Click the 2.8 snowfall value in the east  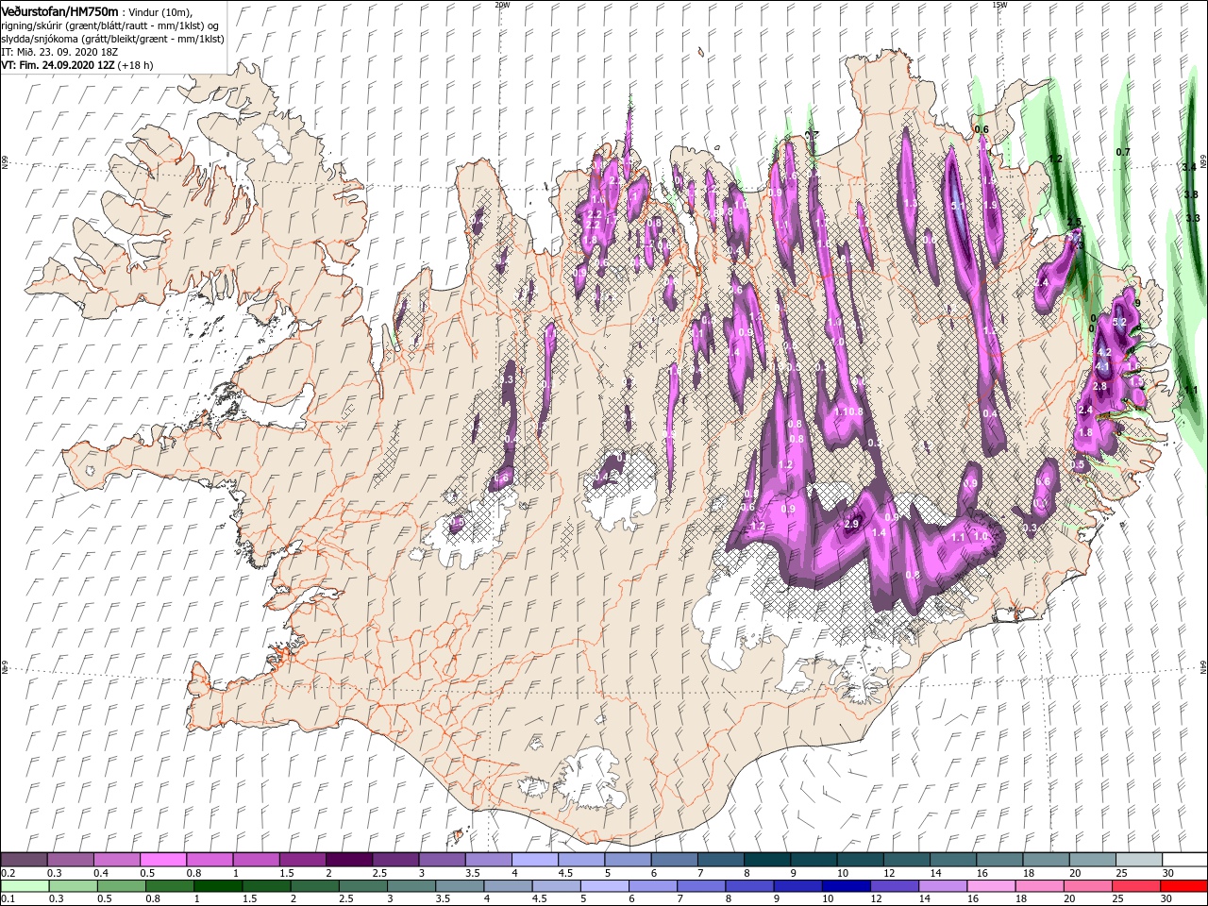tap(1099, 386)
